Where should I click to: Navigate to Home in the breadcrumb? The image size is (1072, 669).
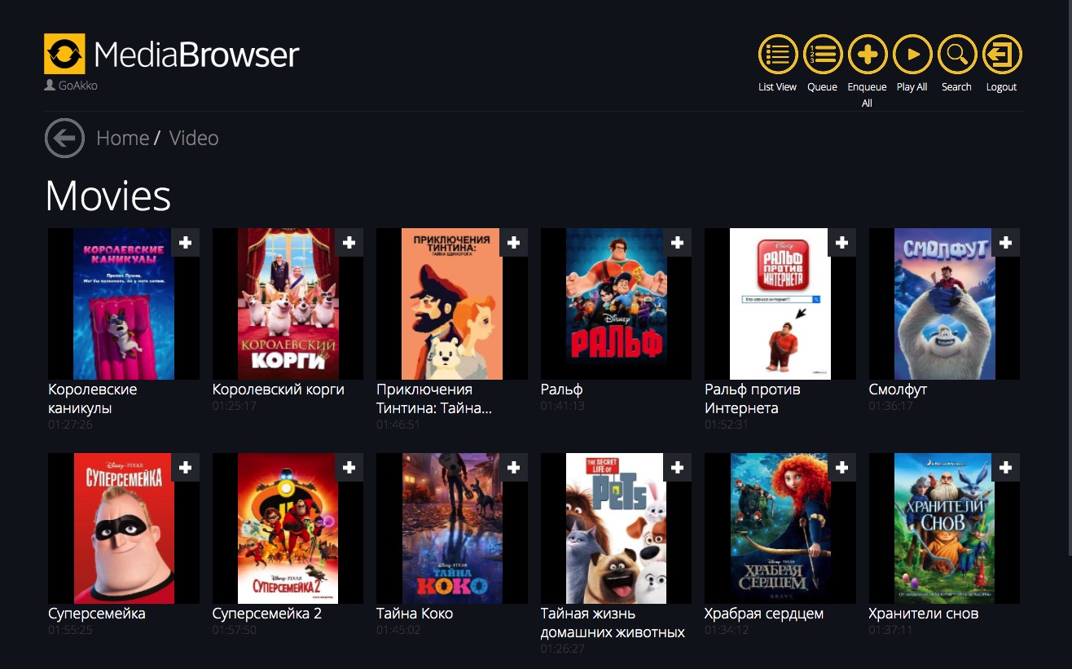(122, 139)
